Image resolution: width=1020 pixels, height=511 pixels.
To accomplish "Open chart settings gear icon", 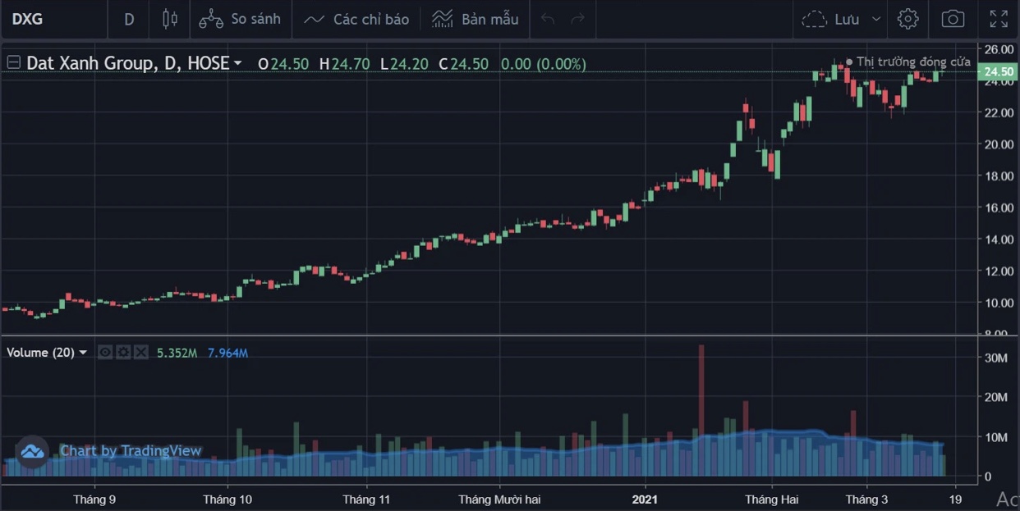I will [x=907, y=19].
